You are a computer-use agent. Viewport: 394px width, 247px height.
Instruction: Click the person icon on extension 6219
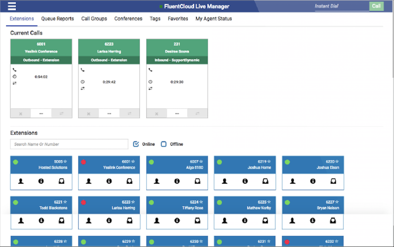[x=225, y=181]
